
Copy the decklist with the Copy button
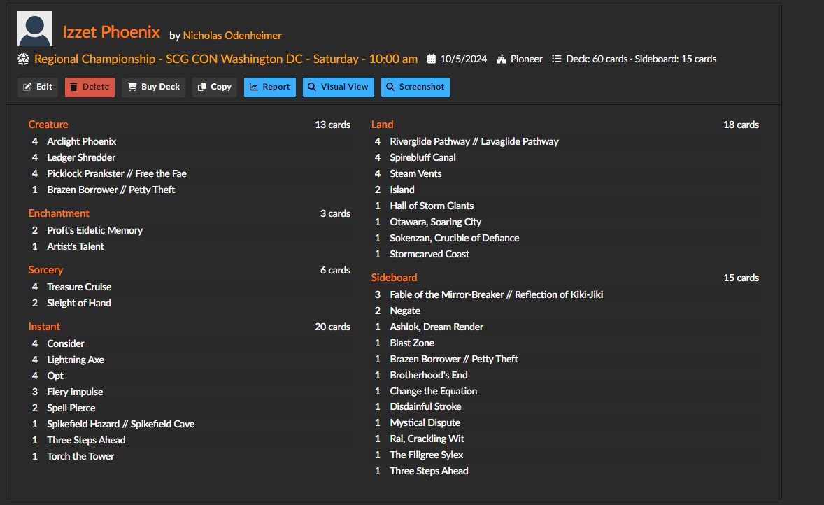[x=215, y=87]
